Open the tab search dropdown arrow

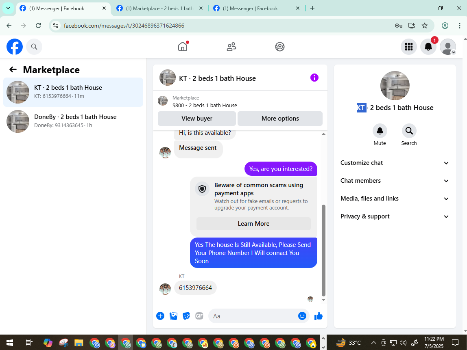[x=8, y=9]
